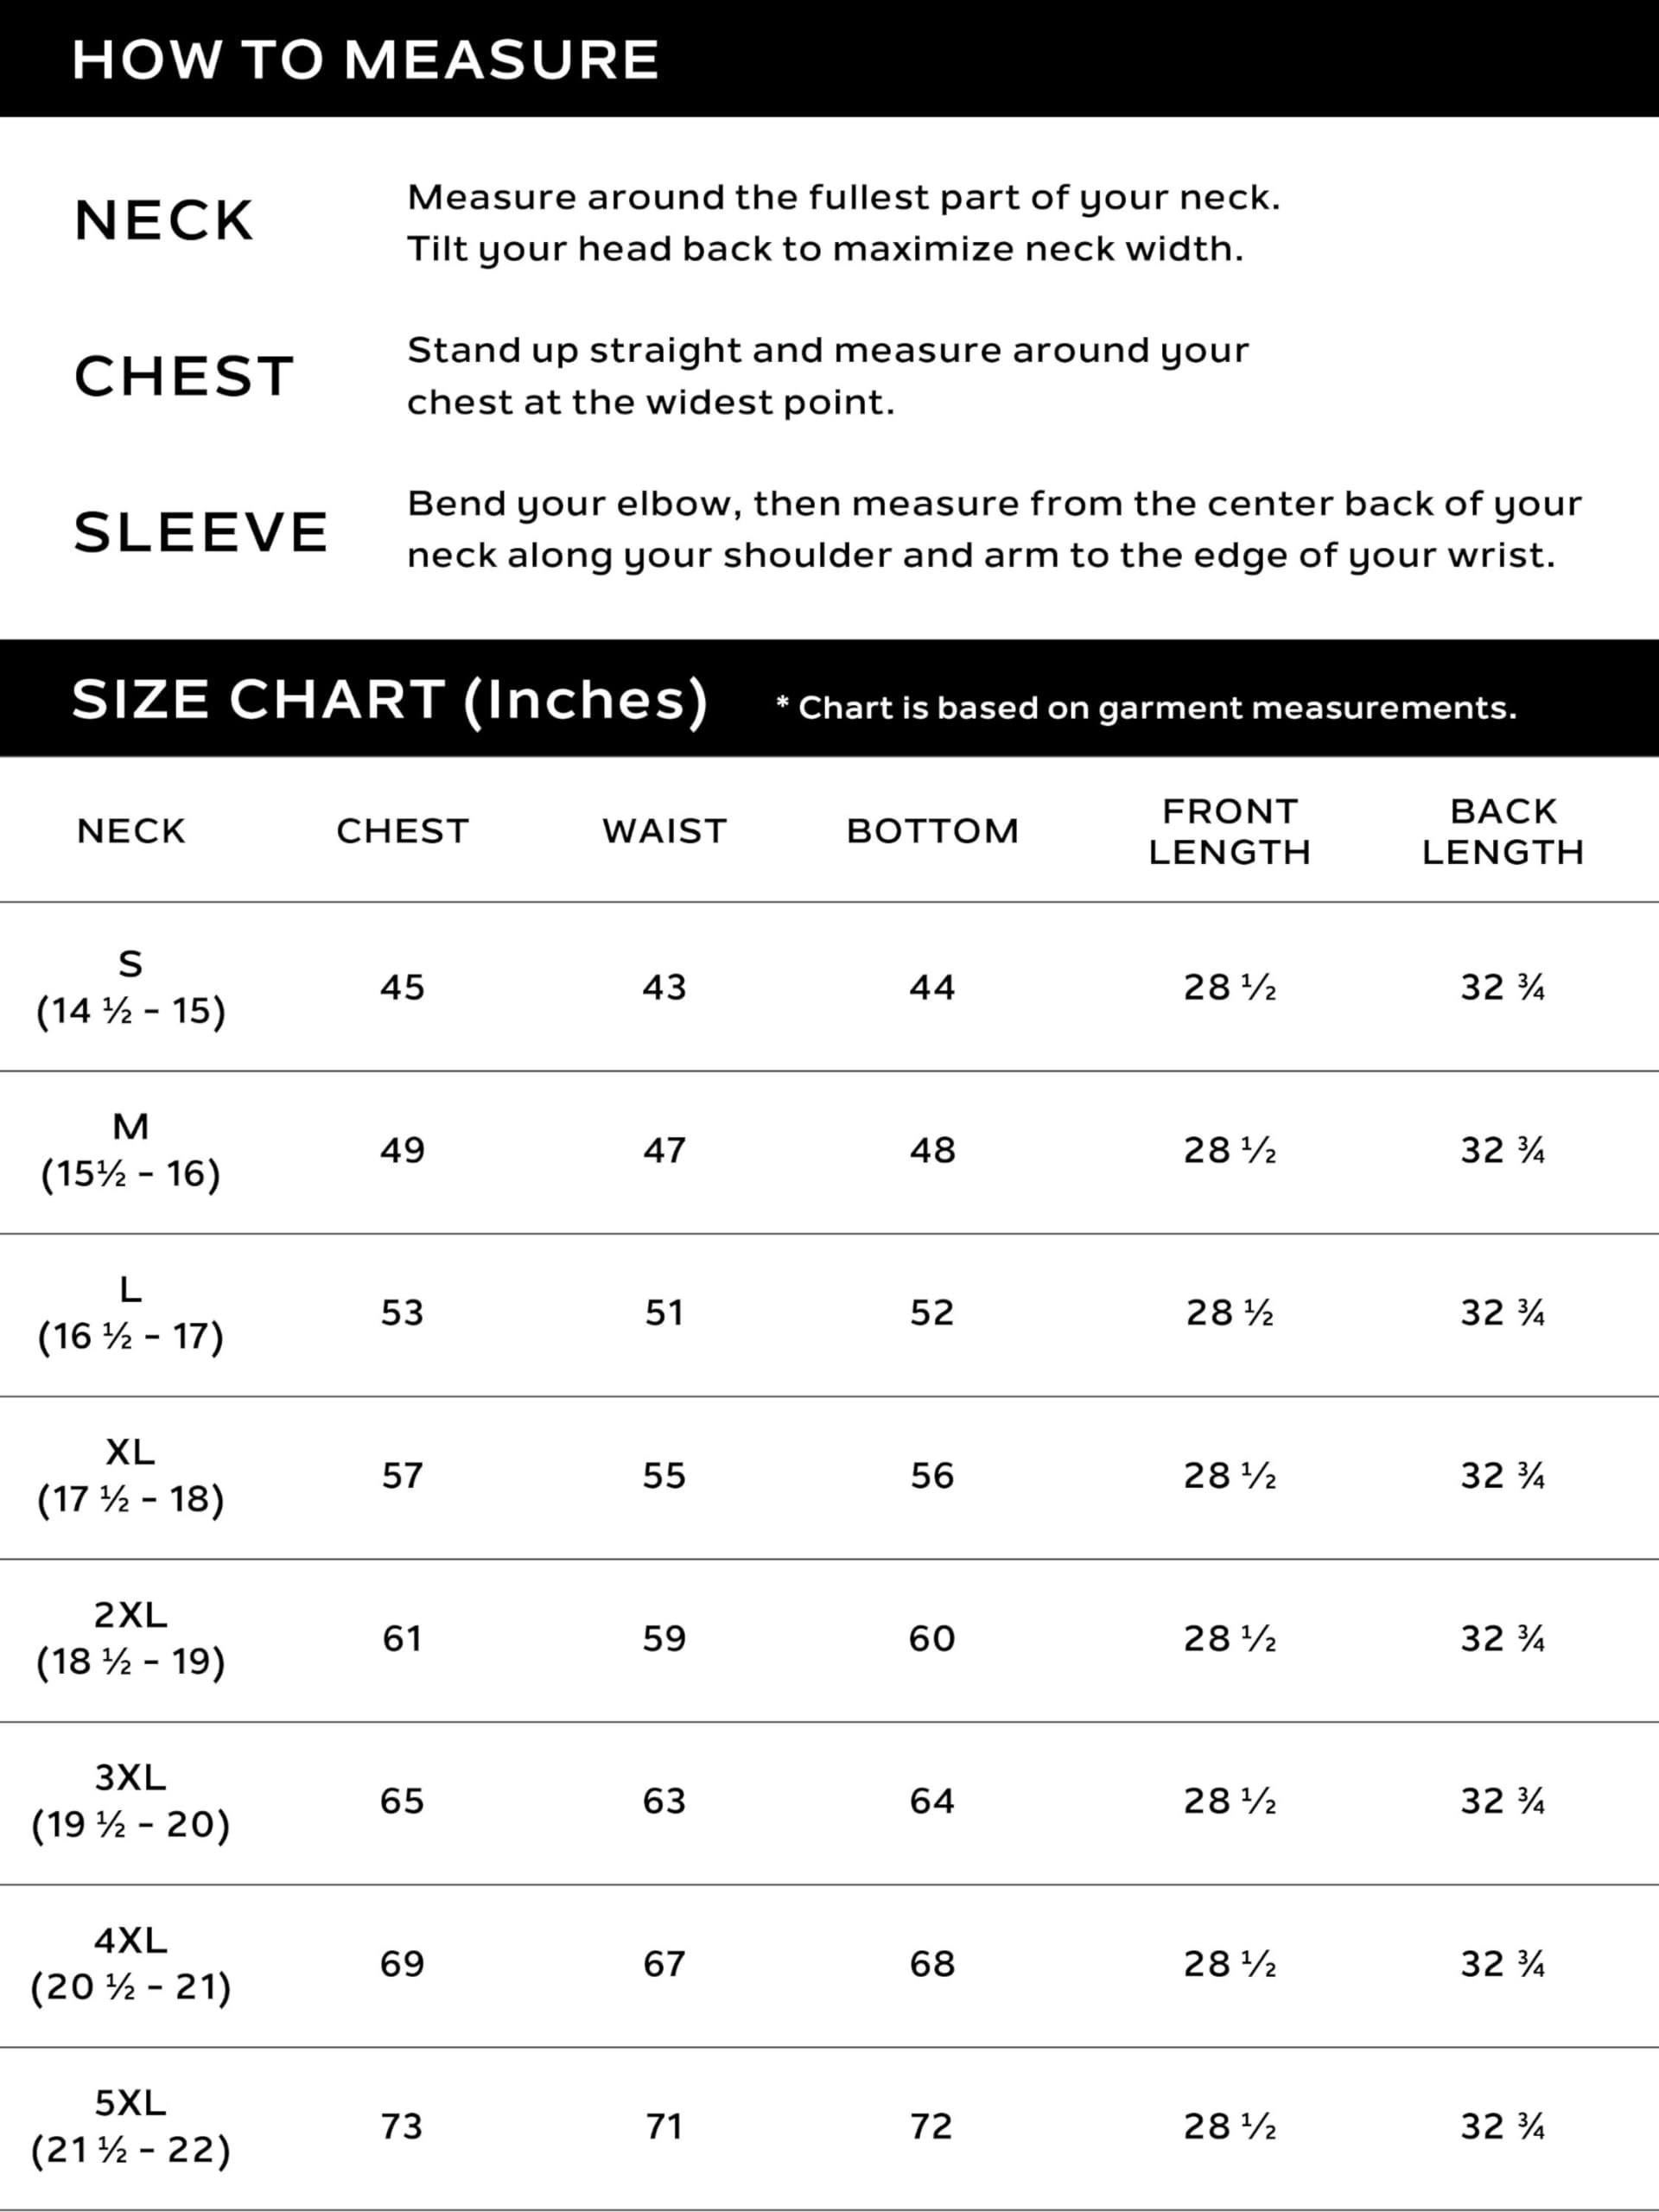1659x2212 pixels.
Task: Click the L size chest value 53
Action: (402, 1313)
